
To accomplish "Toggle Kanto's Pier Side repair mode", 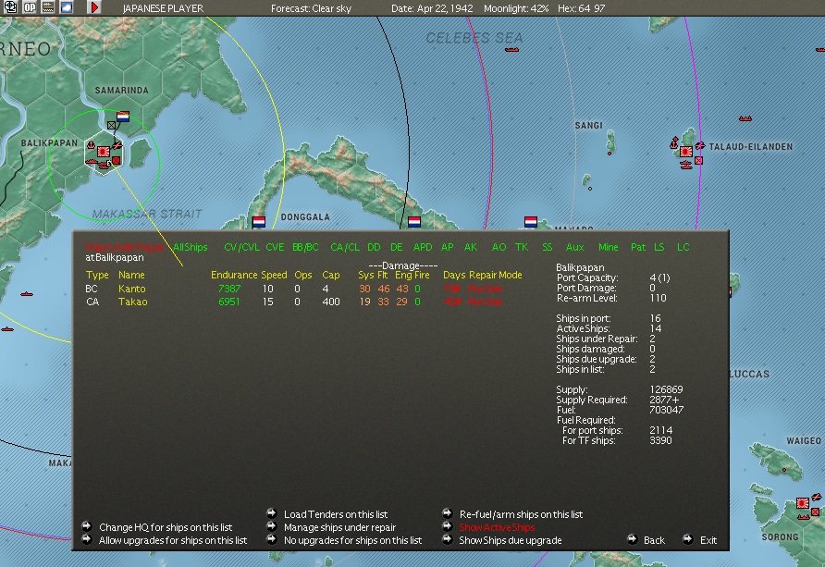I will (x=486, y=289).
